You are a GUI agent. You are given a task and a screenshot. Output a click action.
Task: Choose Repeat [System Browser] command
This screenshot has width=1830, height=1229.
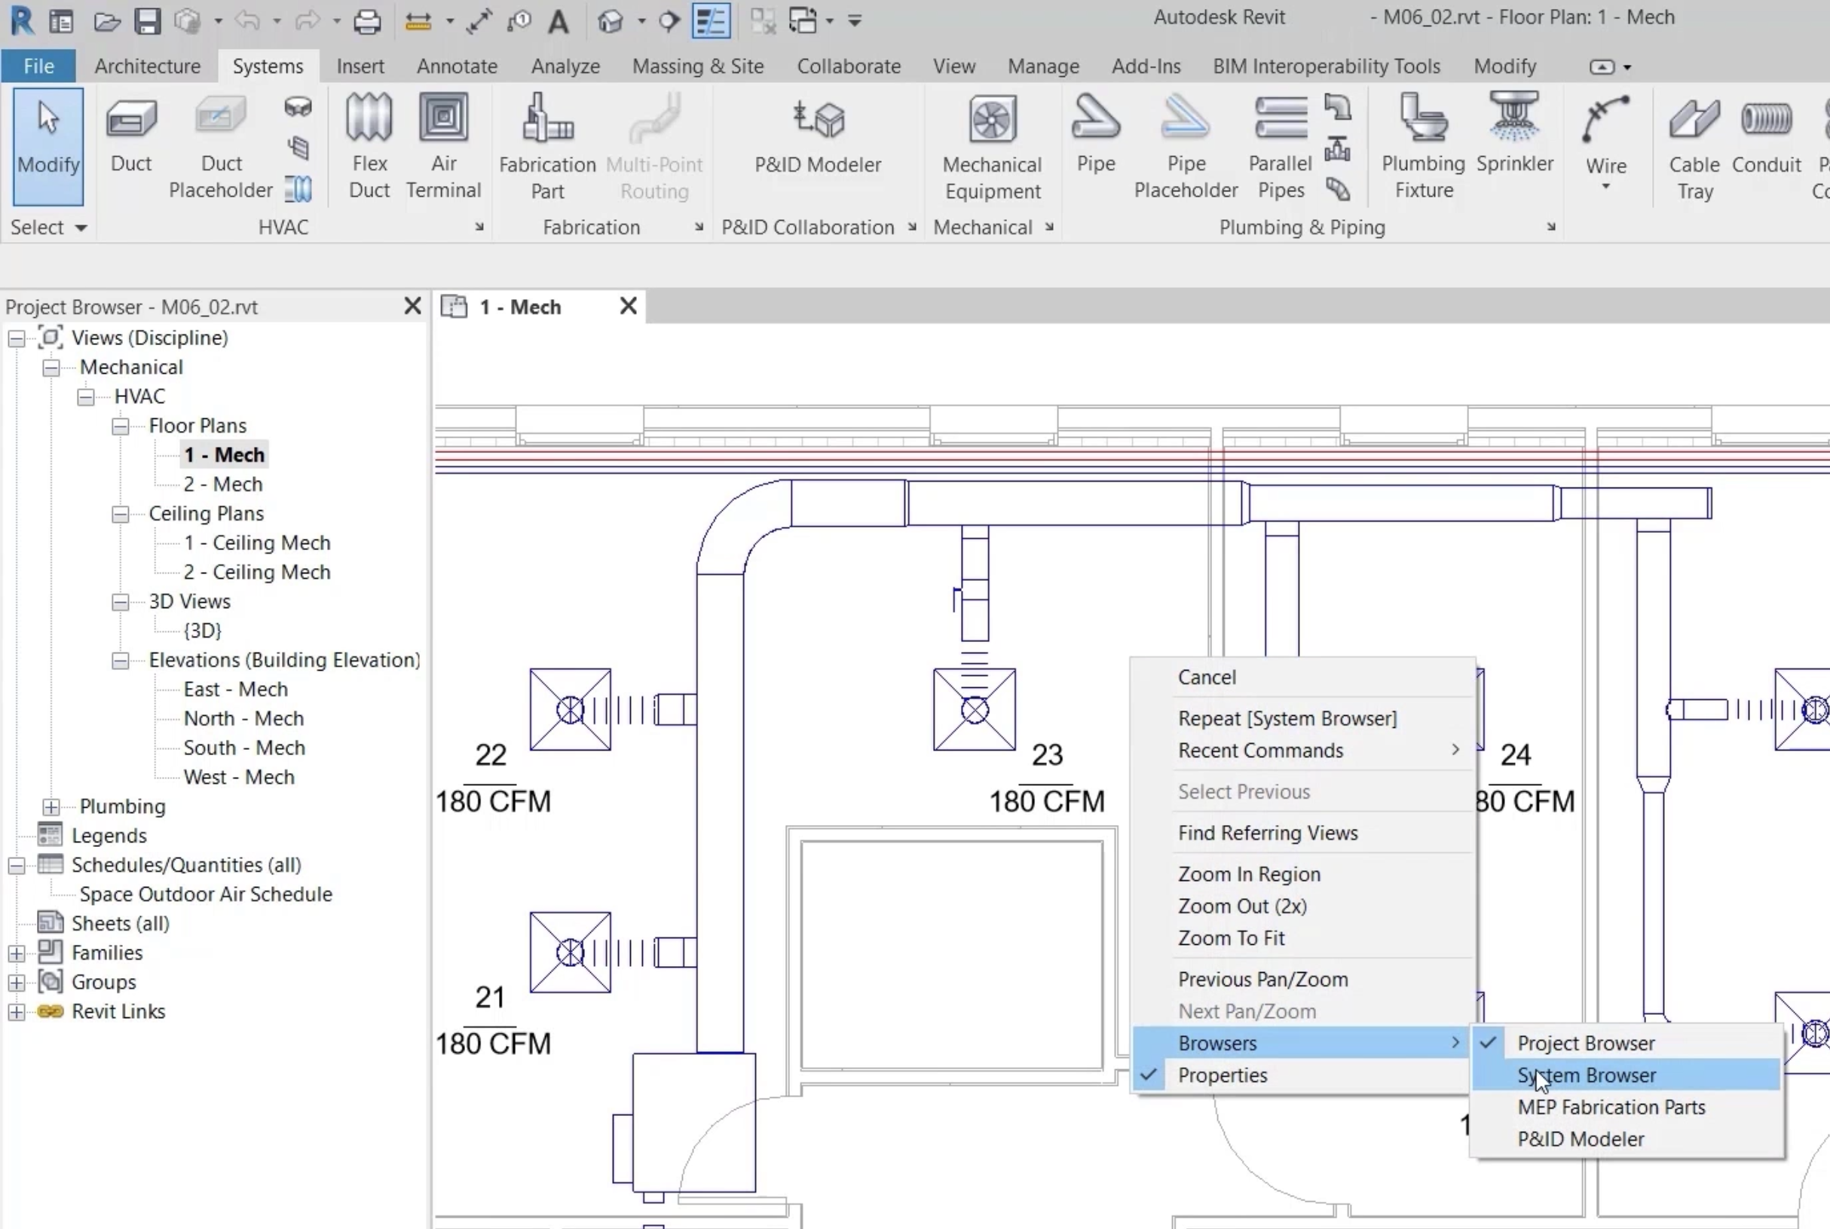click(1302, 719)
